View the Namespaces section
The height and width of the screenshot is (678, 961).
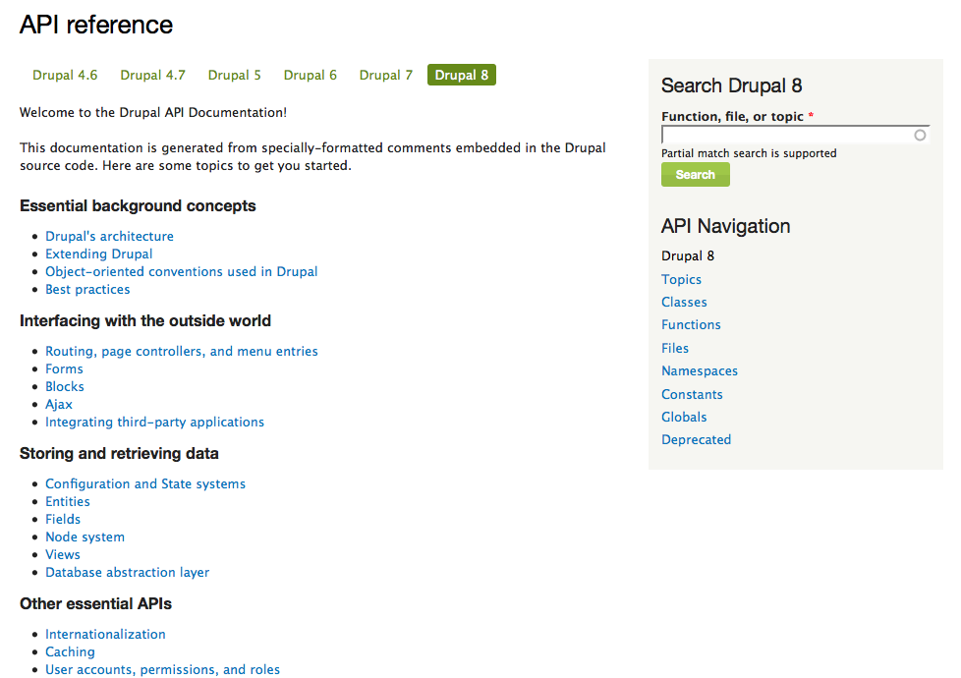700,370
